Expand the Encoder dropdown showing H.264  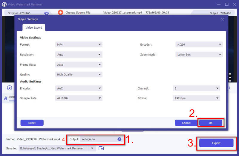click(x=199, y=44)
